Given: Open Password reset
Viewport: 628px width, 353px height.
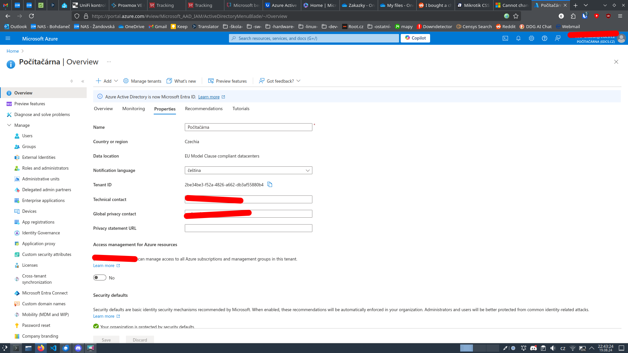Looking at the screenshot, I should [x=36, y=326].
